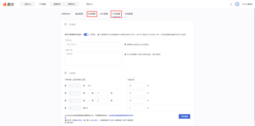Click the ratio field showing 5
Screen dimensions: 255x126
136,108
